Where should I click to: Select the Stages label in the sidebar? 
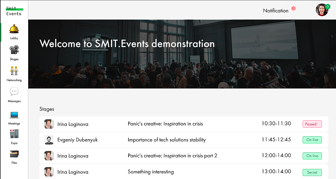[14, 59]
